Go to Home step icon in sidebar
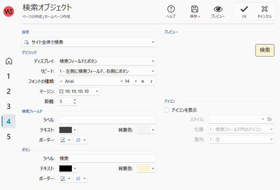This screenshot has width=280, height=190. 9,61
